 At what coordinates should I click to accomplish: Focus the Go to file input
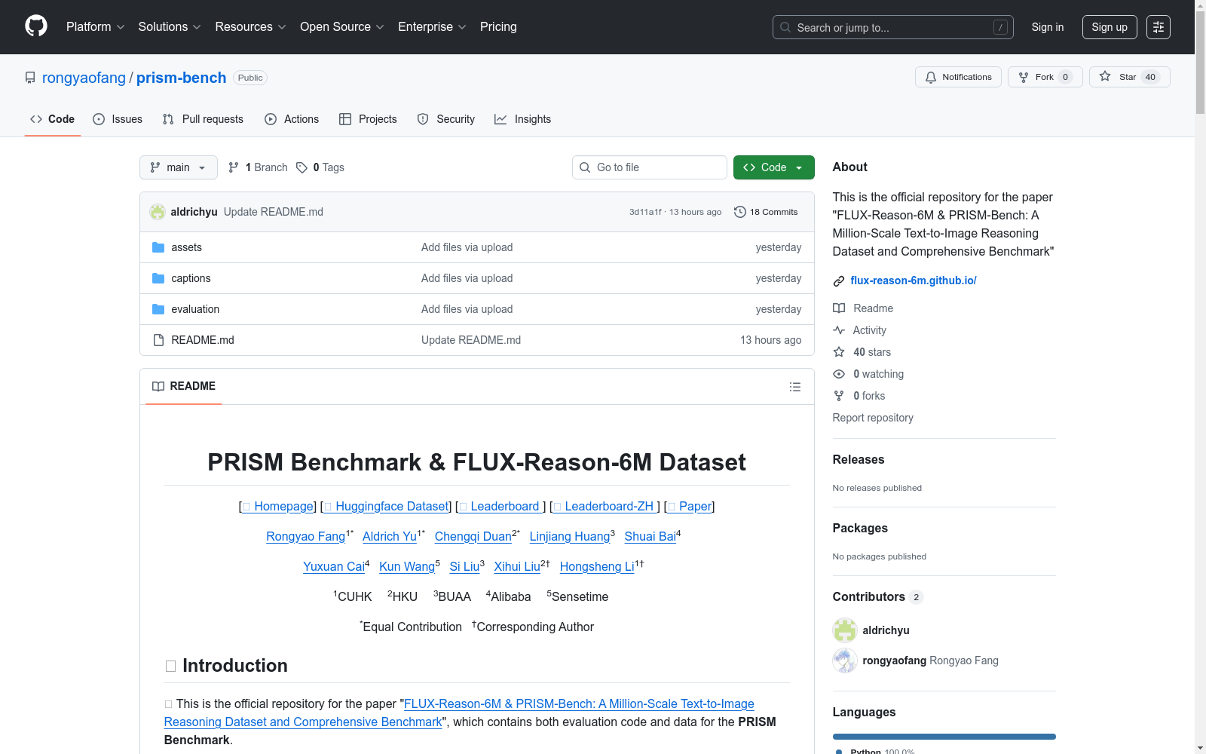[650, 167]
